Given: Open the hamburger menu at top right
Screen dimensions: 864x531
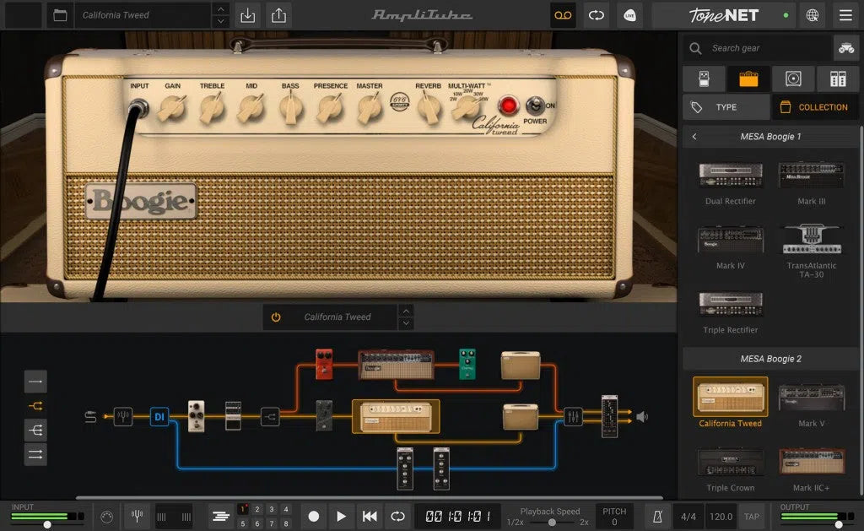Looking at the screenshot, I should (x=845, y=15).
